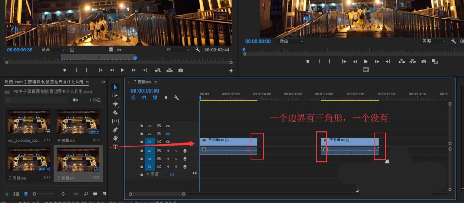Screen dimensions: 464x203
Task: Mute audio track A1
Action: coord(168,151)
